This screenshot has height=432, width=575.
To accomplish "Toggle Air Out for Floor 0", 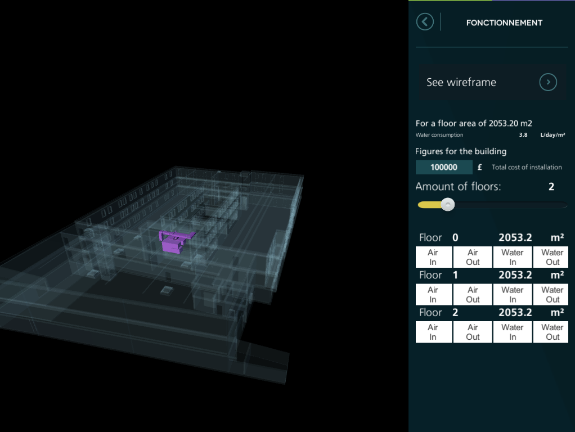I will [473, 257].
